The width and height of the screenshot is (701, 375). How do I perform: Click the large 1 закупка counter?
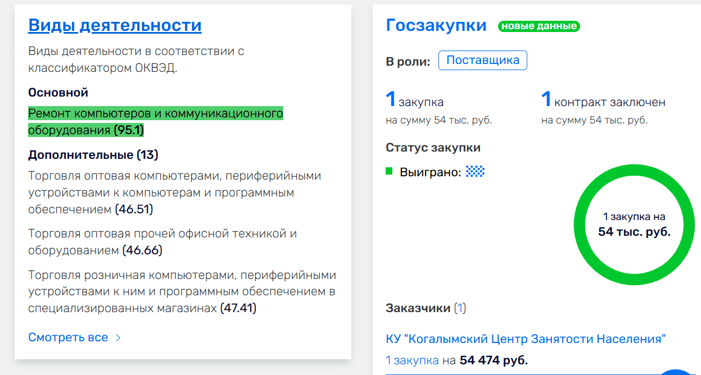point(414,101)
